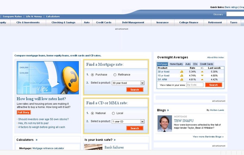Viewport: 244px width, 155px height.
Task: Open the Mortgage refinance calculator link
Action: [48, 149]
